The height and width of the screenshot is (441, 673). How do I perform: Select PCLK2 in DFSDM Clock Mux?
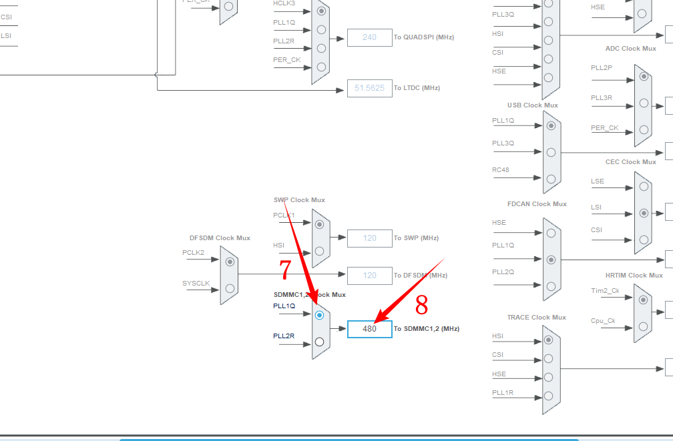(230, 262)
